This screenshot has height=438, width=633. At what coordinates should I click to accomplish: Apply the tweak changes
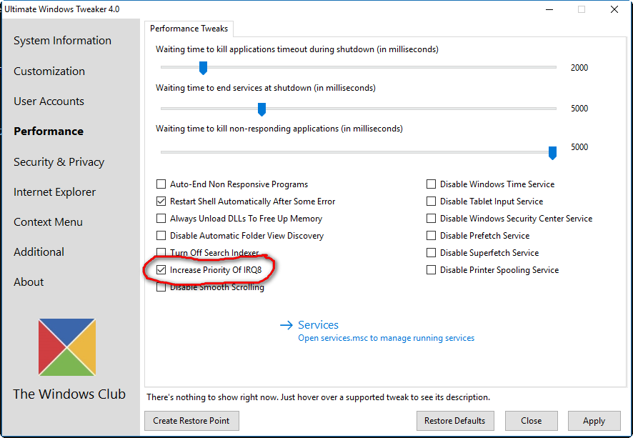click(x=594, y=421)
